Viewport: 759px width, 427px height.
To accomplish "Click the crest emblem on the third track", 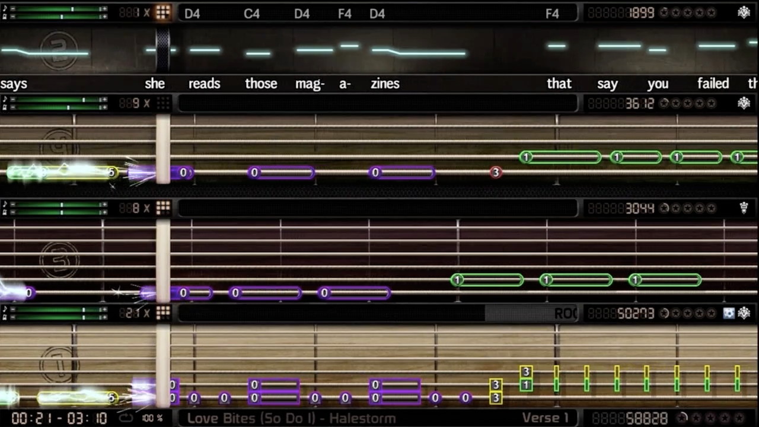I will pyautogui.click(x=744, y=208).
